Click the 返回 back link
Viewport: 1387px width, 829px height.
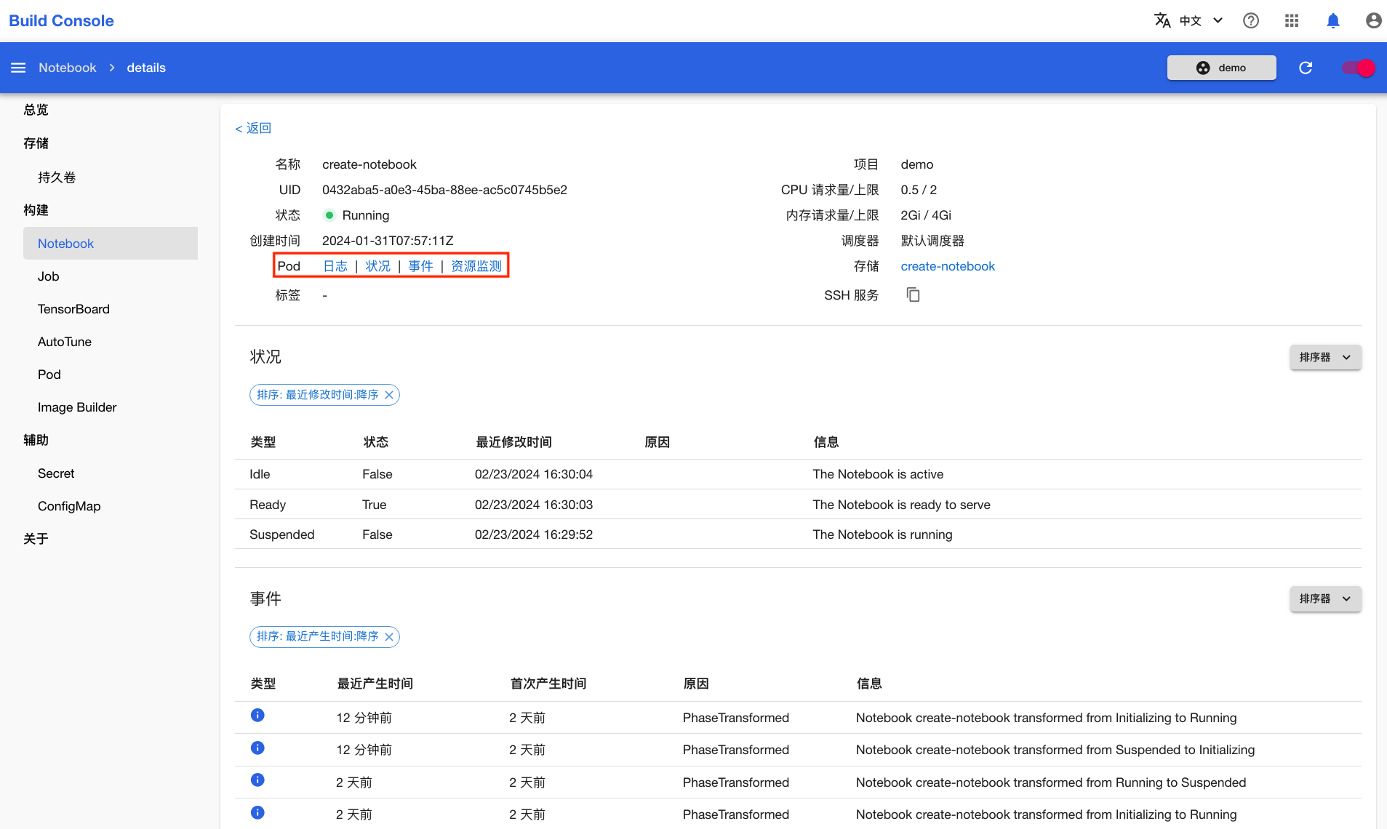click(253, 128)
